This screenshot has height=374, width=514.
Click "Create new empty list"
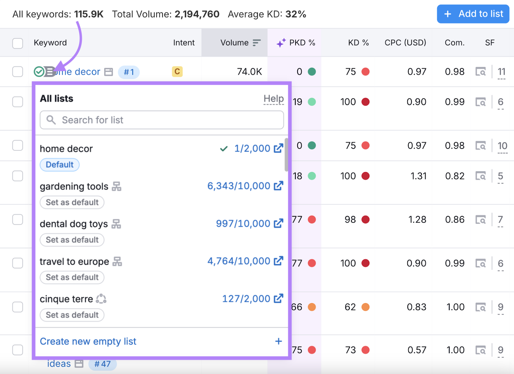click(x=88, y=341)
